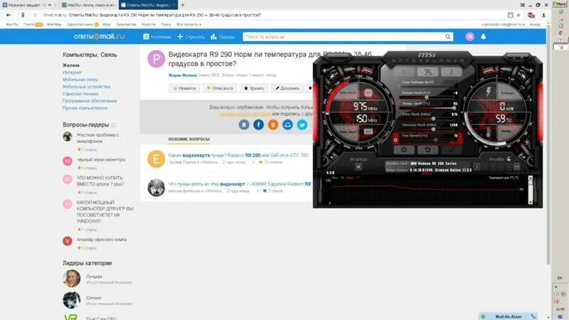Click the Twitter share icon
The width and height of the screenshot is (569, 320).
click(302, 125)
